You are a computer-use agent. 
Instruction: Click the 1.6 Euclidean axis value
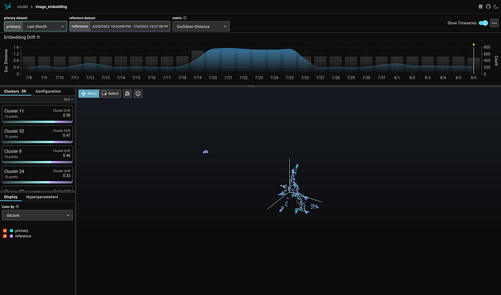tap(16, 47)
